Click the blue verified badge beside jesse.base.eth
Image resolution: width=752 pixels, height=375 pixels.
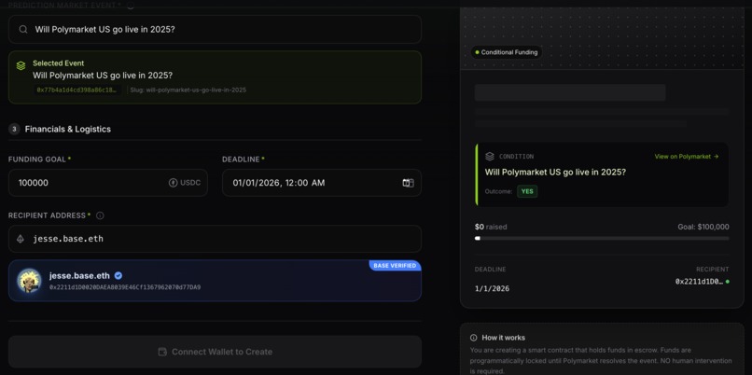118,276
